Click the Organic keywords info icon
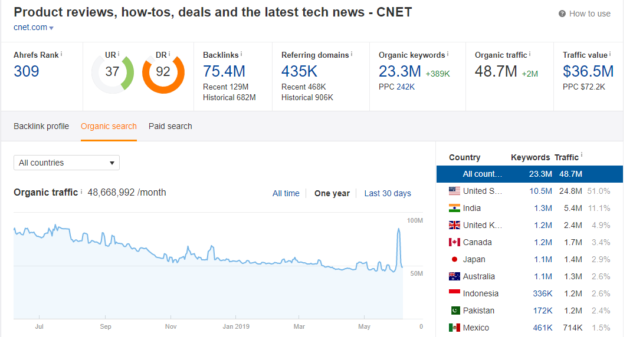633x337 pixels. coord(447,54)
